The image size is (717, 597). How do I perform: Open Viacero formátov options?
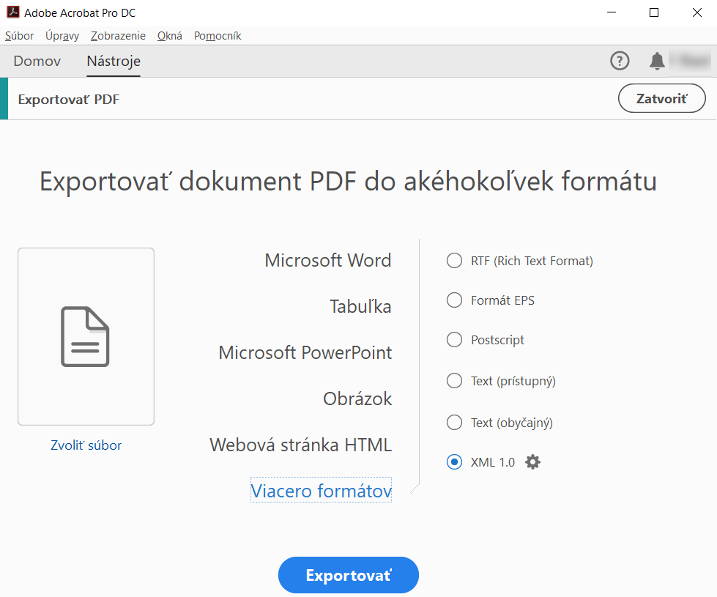coord(320,491)
